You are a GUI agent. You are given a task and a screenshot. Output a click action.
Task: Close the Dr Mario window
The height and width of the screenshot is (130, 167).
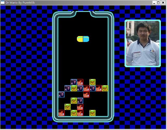pyautogui.click(x=163, y=3)
